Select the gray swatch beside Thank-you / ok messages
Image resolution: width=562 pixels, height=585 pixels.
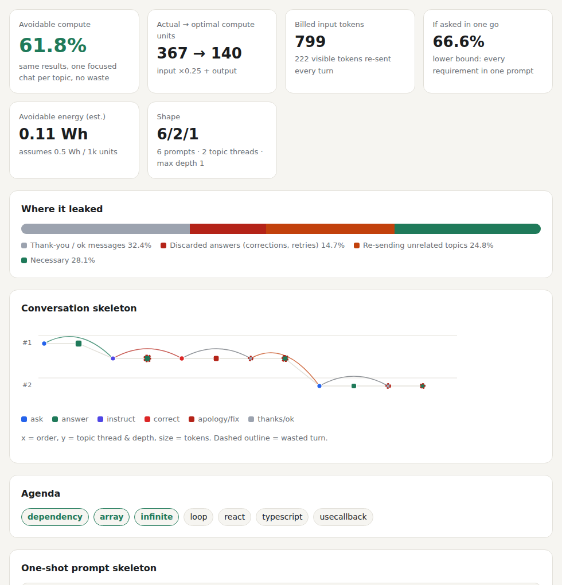click(x=24, y=245)
